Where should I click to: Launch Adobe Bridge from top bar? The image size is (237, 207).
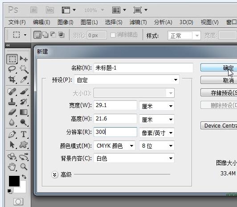tap(34, 10)
